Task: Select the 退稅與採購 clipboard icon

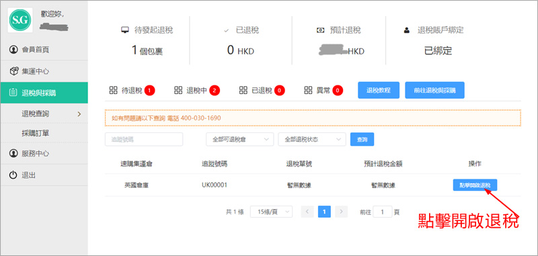Action: click(13, 93)
